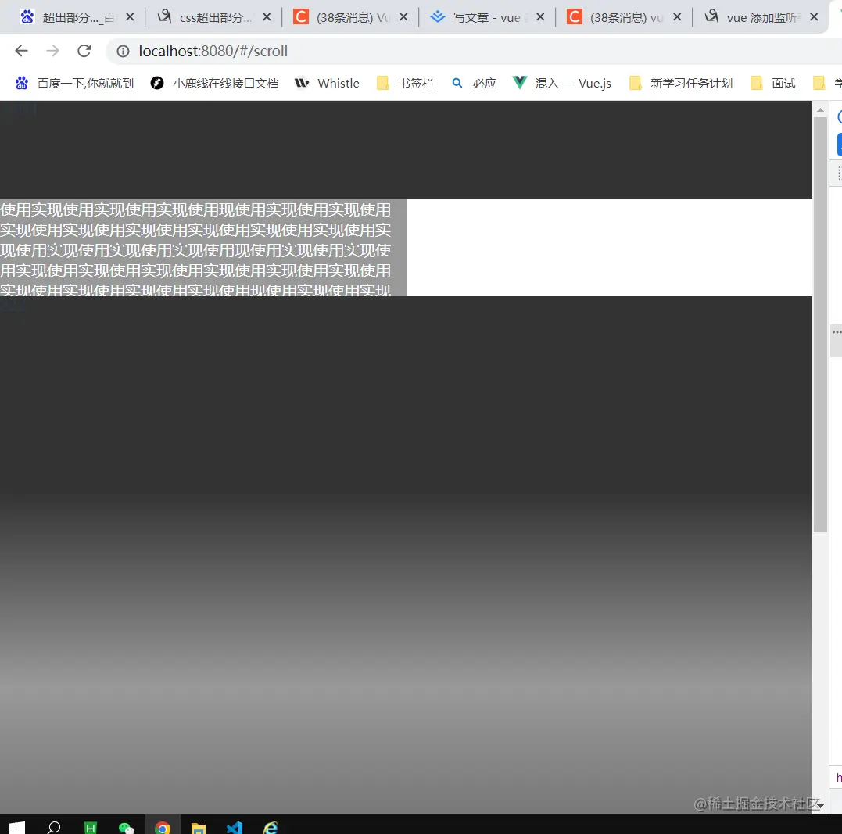842x834 pixels.
Task: Open the 小鹿线在线接口文档 bookmark
Action: click(x=215, y=83)
